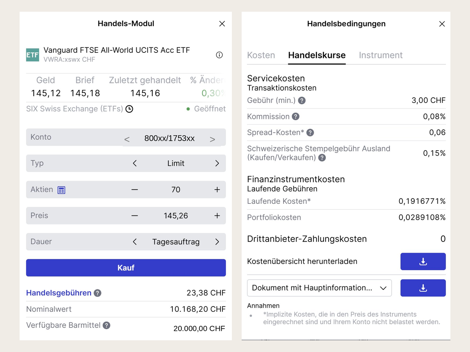Download the Dokument mit Hauptinformationen
470x352 pixels.
pyautogui.click(x=423, y=288)
